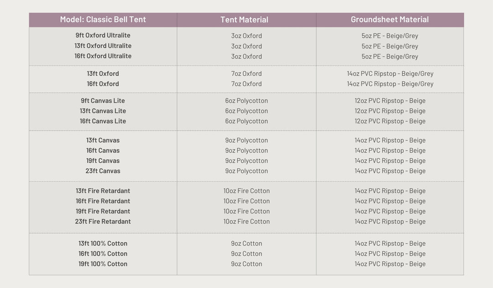Screen dimensions: 493x288
Task: Click the '3oz Oxford' material for 9ft Oxford Ultralite
Action: pyautogui.click(x=246, y=36)
